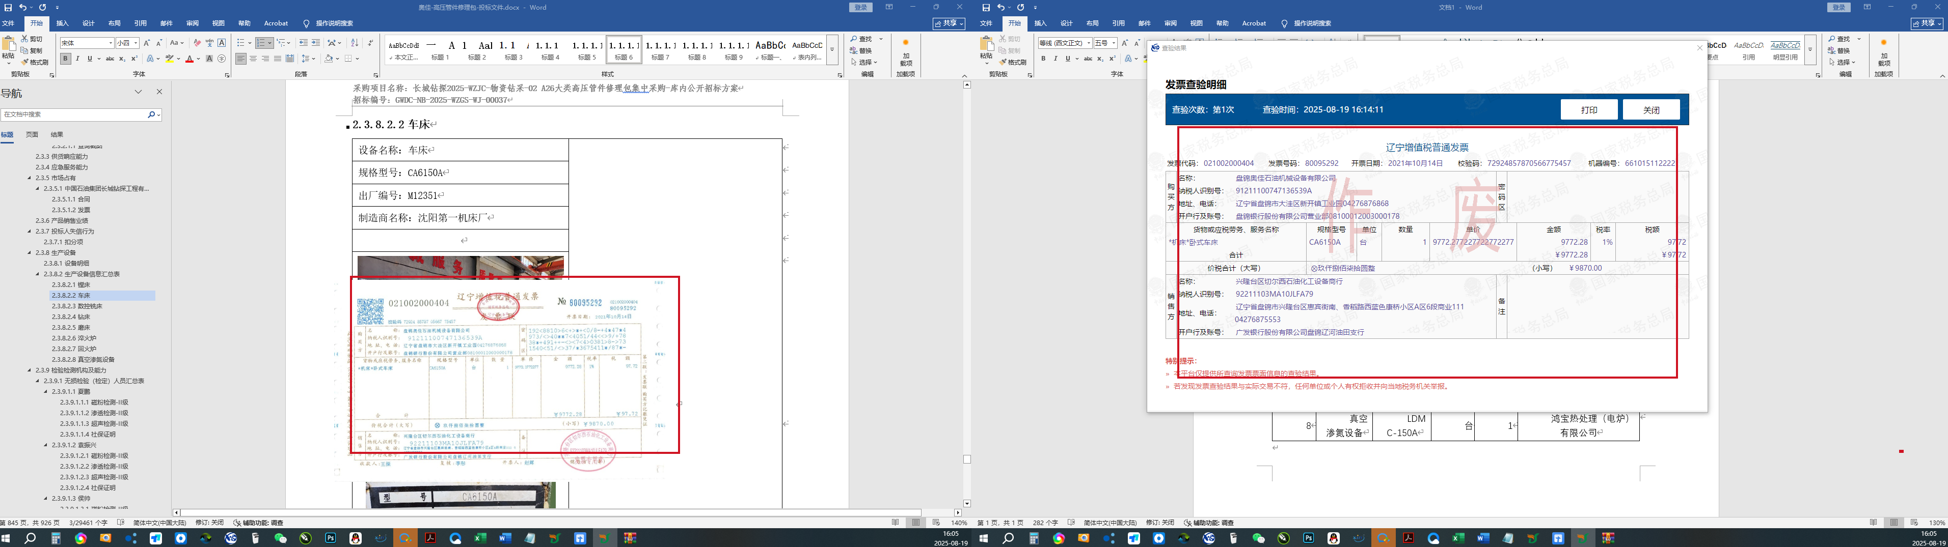Decrease paragraph indent in 投标文件 window

click(303, 43)
